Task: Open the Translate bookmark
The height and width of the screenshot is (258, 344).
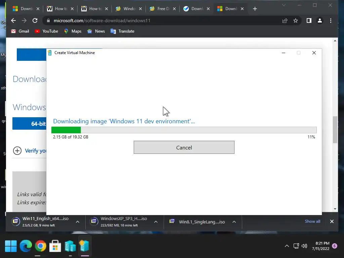Action: (122, 31)
